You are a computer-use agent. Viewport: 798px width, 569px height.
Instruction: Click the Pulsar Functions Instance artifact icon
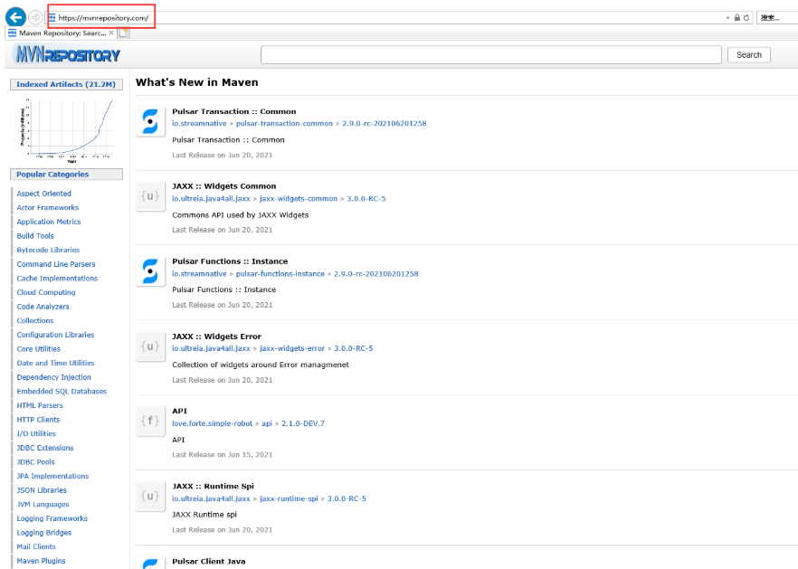click(x=150, y=271)
